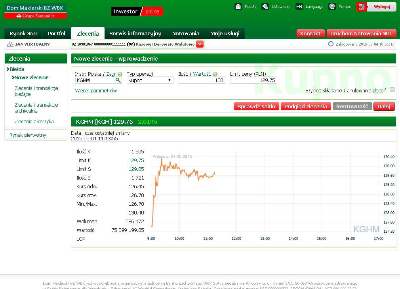
Task: Expand Więcej parametrów
Action: [96, 91]
